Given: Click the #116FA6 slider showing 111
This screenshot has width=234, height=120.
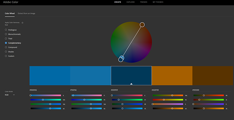Looking at the screenshot, I should tap(87, 100).
